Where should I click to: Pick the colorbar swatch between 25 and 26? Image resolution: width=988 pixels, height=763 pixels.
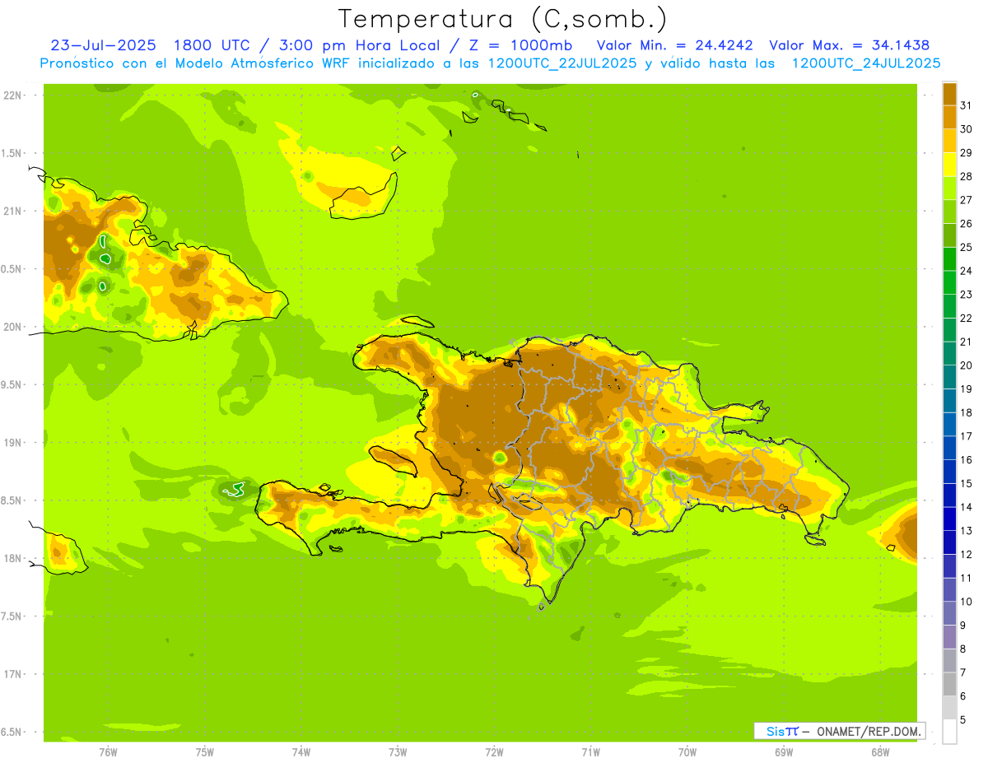point(949,235)
